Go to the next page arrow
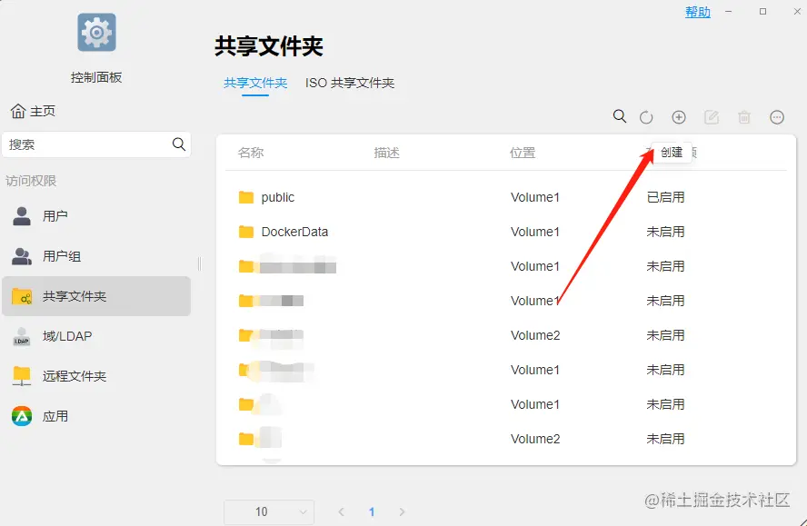Screen dimensions: 807x526 pyautogui.click(x=402, y=511)
